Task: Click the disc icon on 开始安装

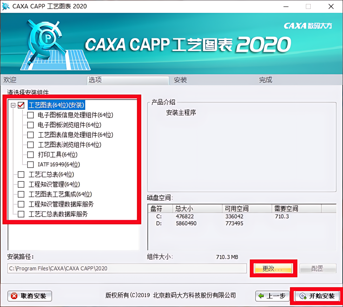Action: point(303,296)
